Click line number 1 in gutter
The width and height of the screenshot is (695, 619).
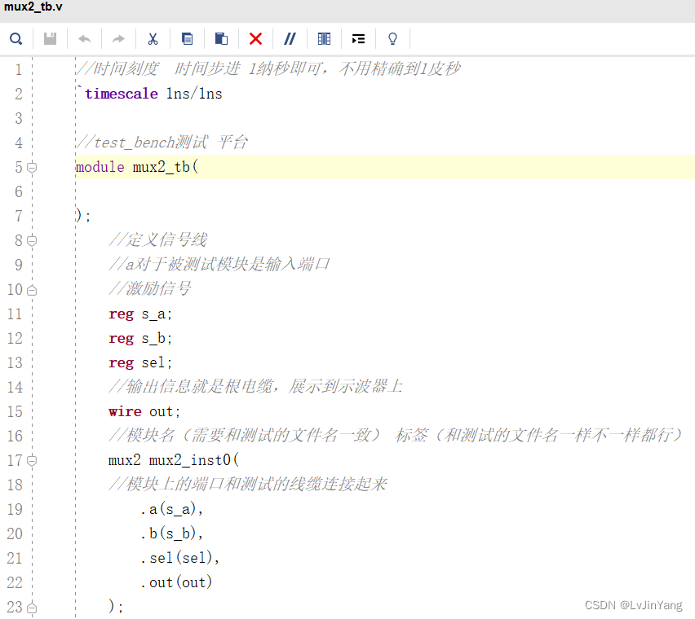(x=18, y=69)
